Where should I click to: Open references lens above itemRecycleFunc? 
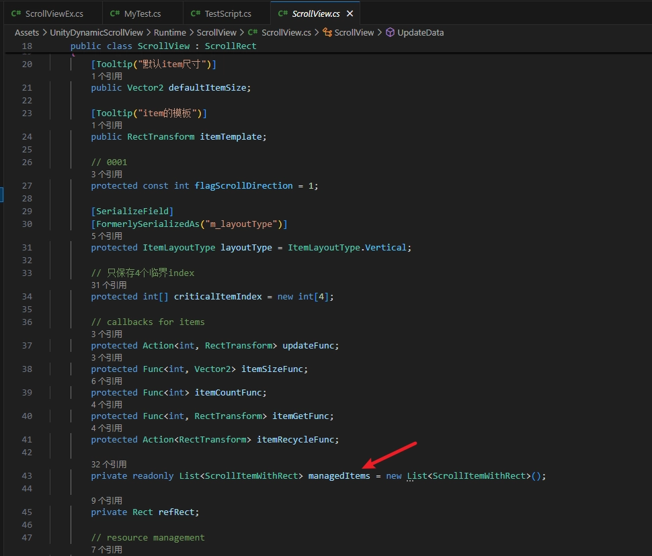tap(107, 428)
